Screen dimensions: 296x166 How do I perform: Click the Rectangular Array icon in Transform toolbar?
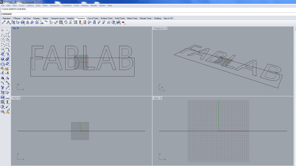(61, 22)
